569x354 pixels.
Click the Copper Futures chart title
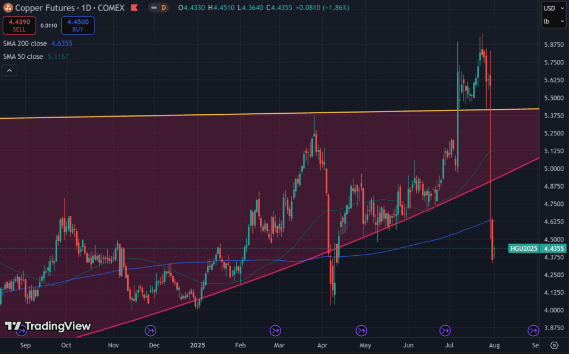(x=44, y=8)
